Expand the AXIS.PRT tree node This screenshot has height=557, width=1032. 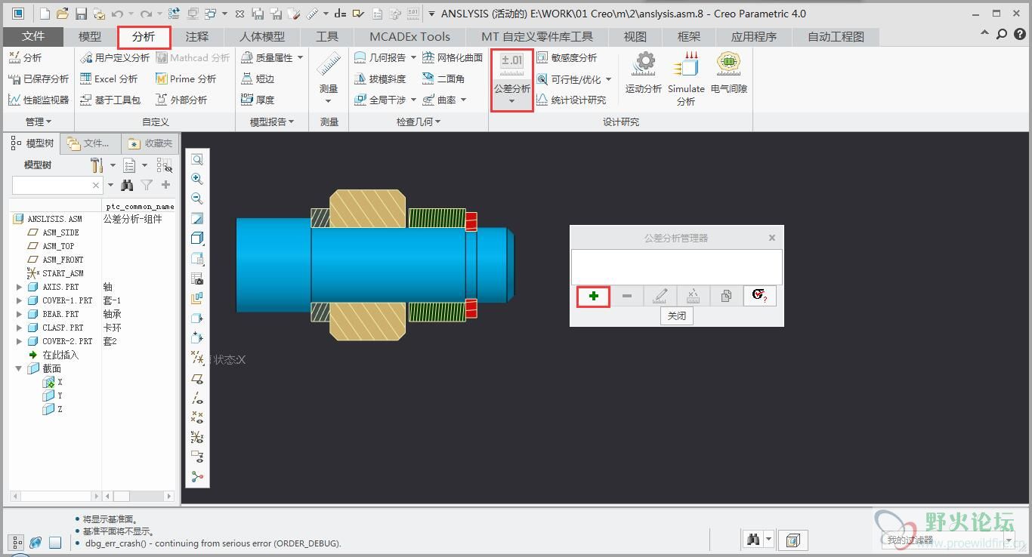tap(19, 287)
